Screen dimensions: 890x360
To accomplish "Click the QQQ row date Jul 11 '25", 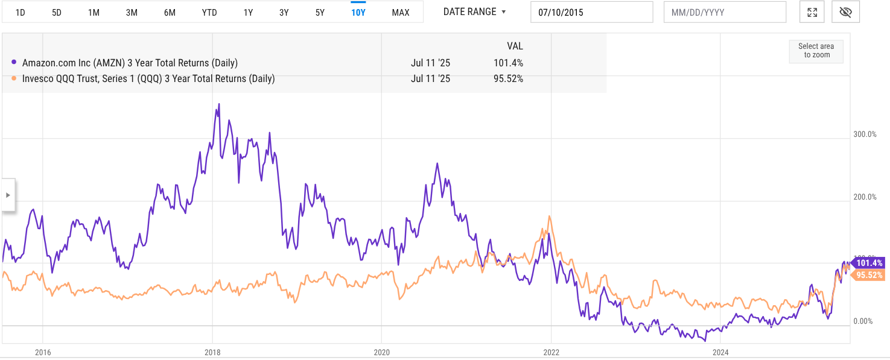I will [430, 78].
